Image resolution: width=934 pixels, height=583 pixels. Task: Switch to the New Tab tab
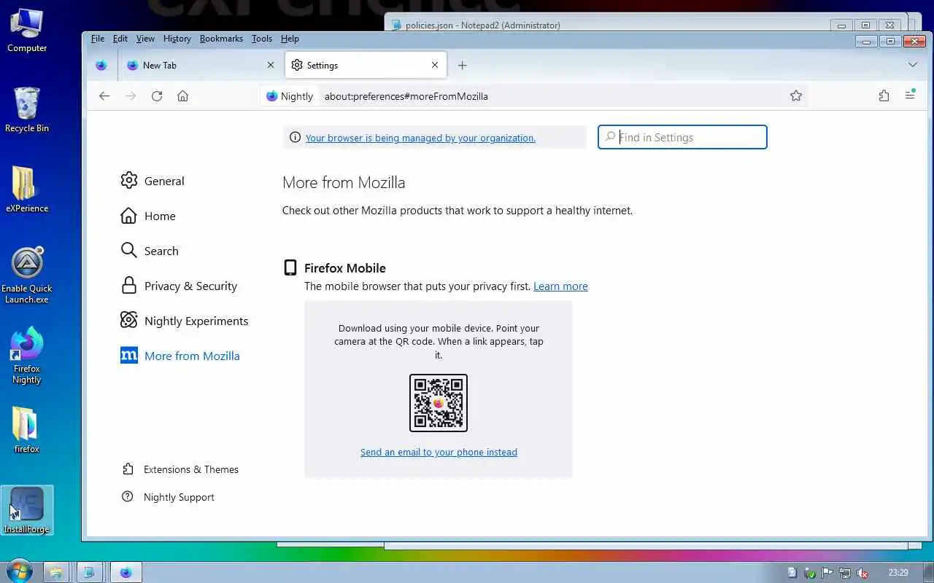pos(200,65)
